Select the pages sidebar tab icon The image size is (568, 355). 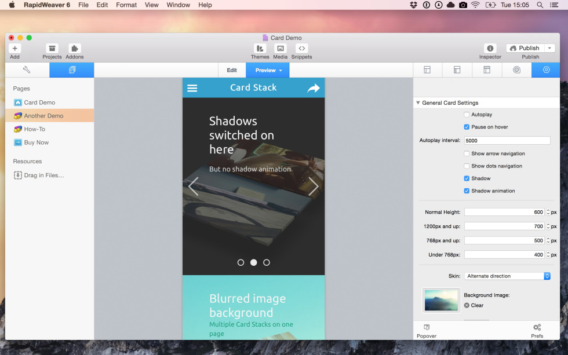(72, 70)
